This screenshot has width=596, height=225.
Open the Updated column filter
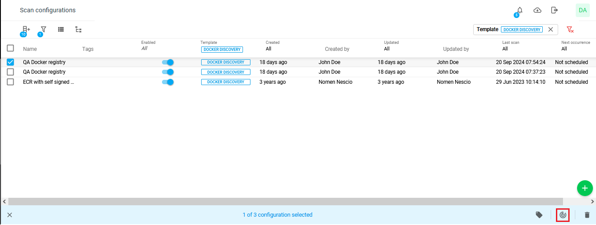click(x=387, y=49)
